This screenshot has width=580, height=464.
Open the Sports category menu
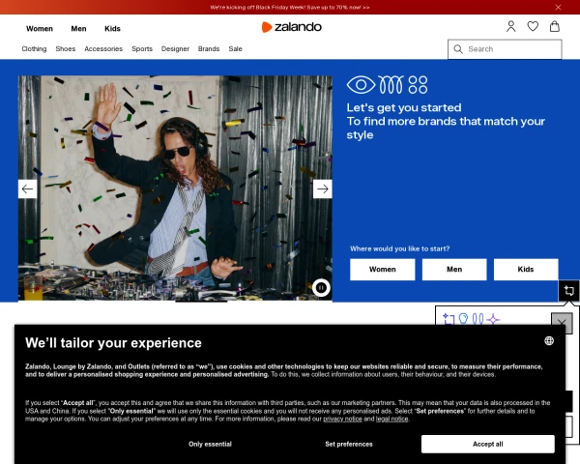[142, 49]
